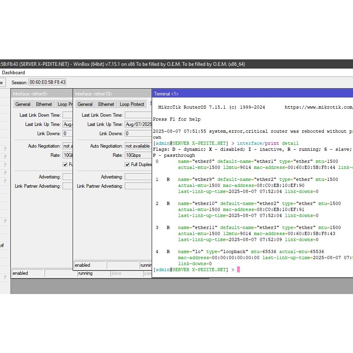The width and height of the screenshot is (353, 353).
Task: Toggle Full Duplex checkbox in ether9 window
Action: [65, 164]
